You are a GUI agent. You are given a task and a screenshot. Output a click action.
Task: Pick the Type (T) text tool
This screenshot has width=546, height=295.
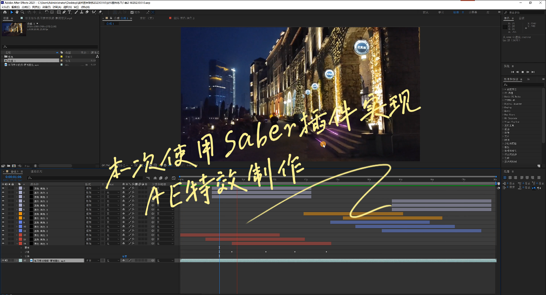[69, 12]
